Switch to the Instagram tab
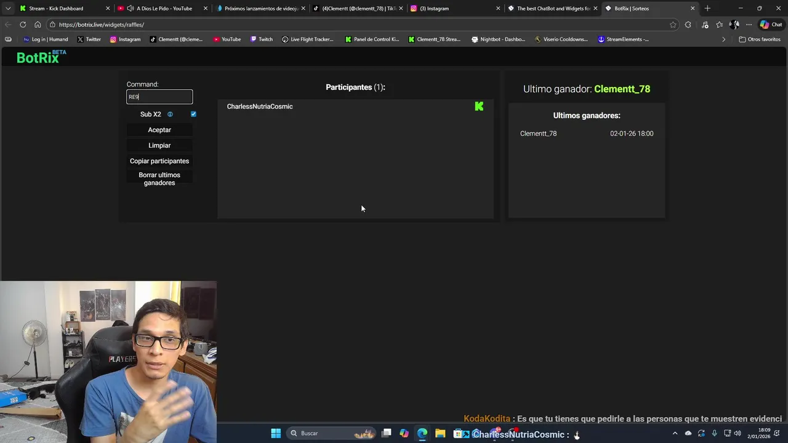This screenshot has height=443, width=788. tap(456, 9)
